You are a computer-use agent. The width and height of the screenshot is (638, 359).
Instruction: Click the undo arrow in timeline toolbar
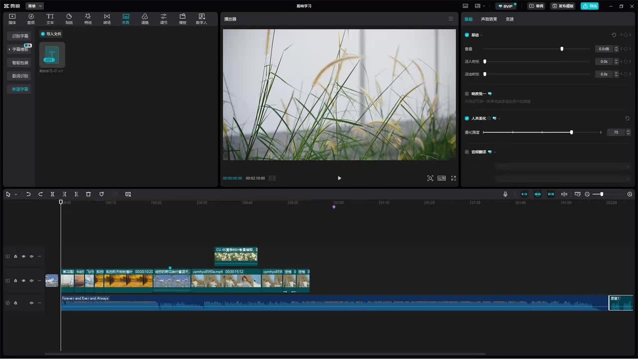point(28,194)
